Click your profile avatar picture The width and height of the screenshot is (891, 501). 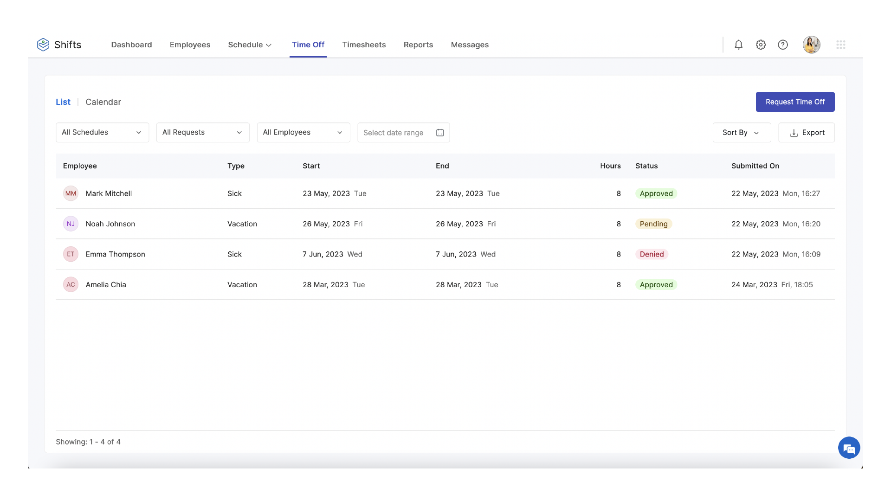(x=811, y=45)
